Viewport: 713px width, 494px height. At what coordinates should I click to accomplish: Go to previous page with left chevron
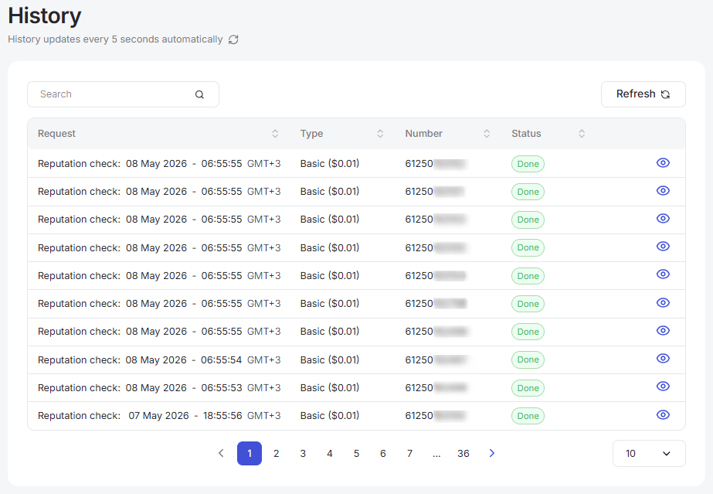point(221,453)
